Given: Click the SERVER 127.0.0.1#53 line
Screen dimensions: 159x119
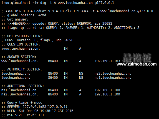Looking at the screenshot, I should coord(34,107).
